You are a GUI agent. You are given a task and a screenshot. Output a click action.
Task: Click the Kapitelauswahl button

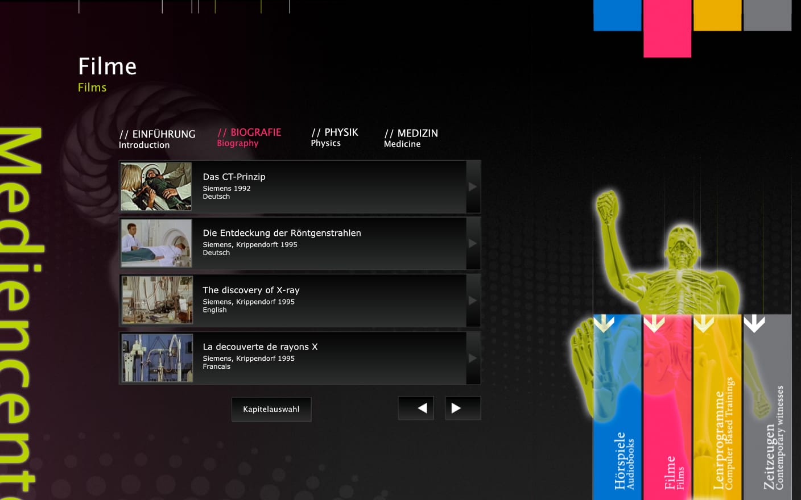tap(271, 409)
